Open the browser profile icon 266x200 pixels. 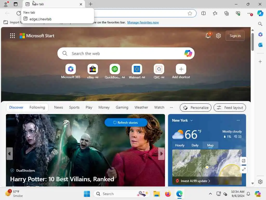point(6,4)
